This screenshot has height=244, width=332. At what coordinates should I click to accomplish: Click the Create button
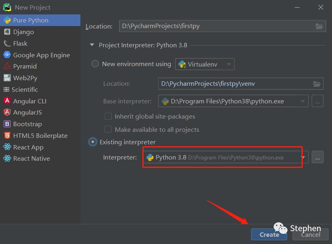tap(269, 234)
